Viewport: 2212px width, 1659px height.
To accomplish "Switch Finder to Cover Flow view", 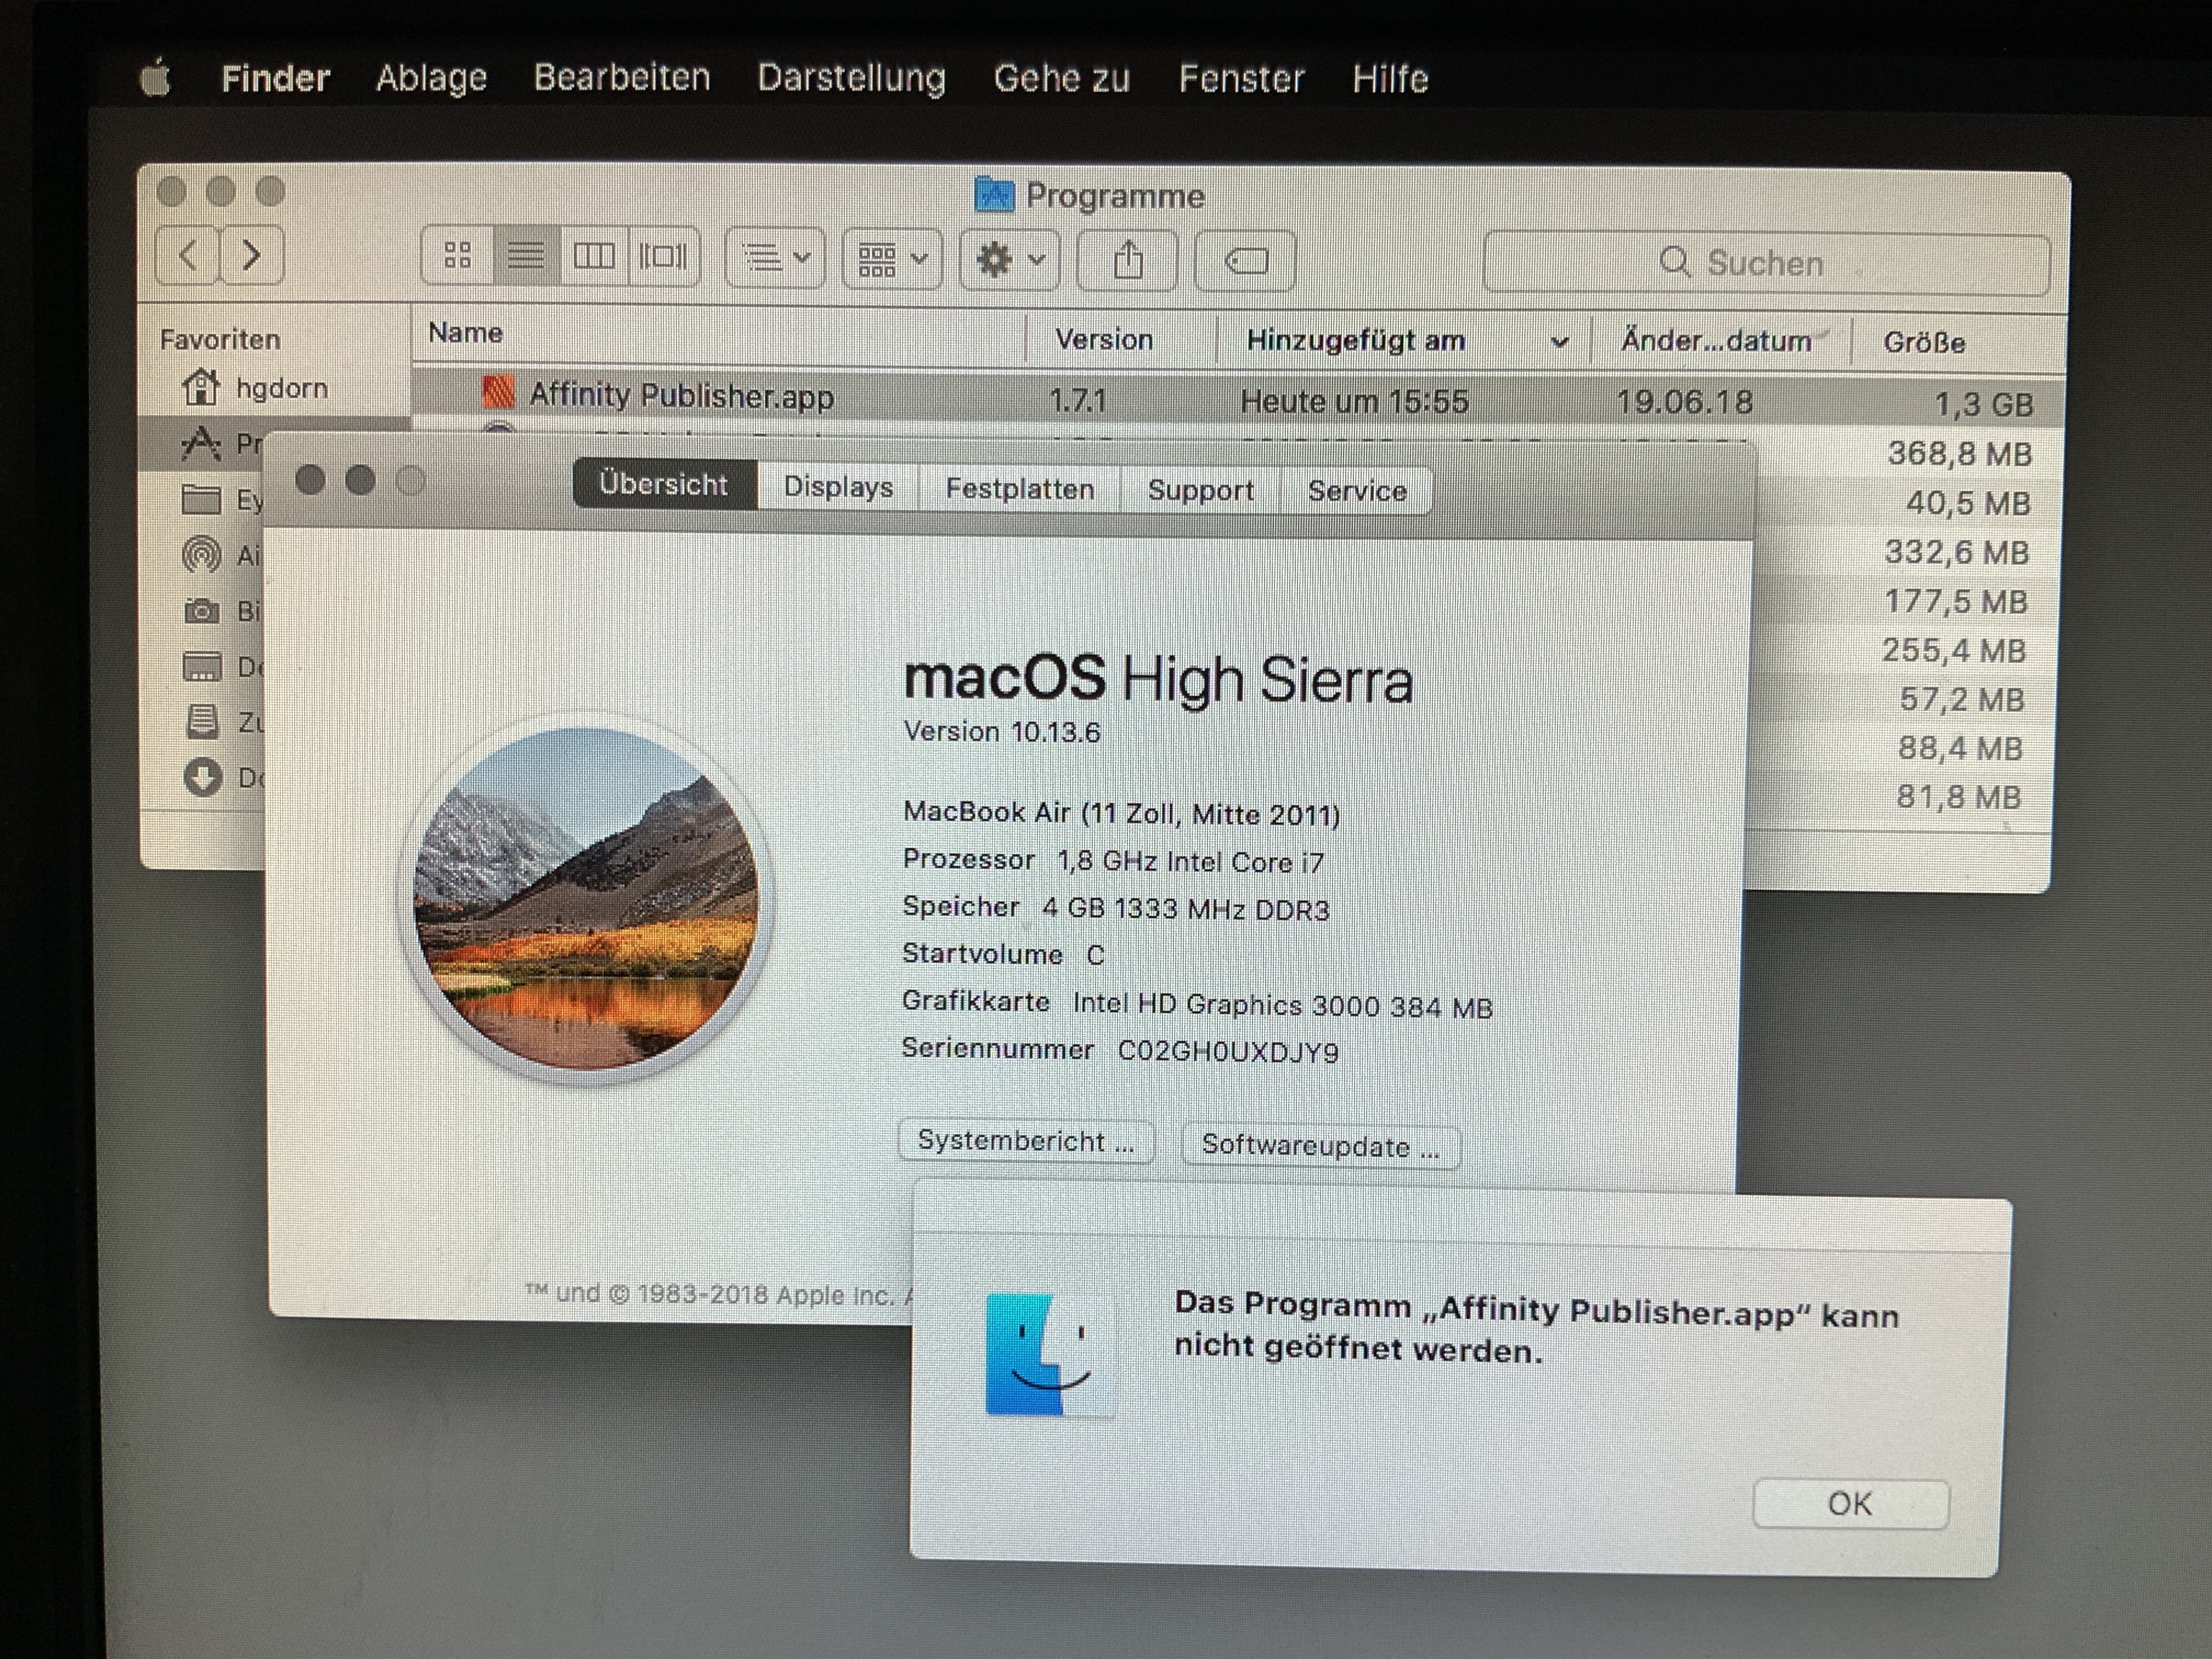I will pos(663,257).
